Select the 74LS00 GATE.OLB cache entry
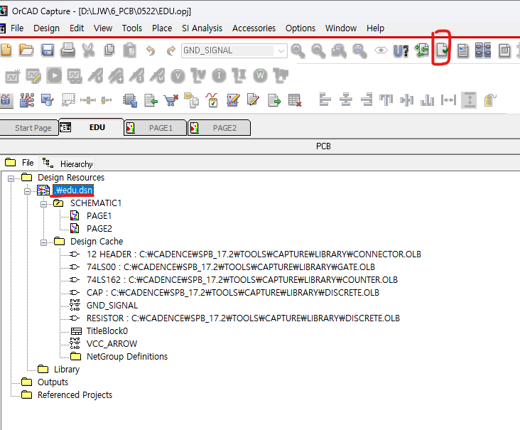This screenshot has height=430, width=520. [x=230, y=267]
